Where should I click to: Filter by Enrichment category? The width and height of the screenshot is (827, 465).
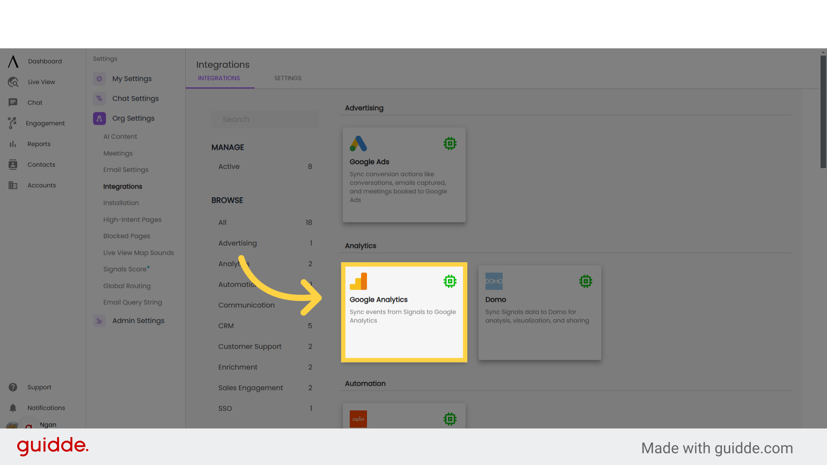click(x=265, y=367)
